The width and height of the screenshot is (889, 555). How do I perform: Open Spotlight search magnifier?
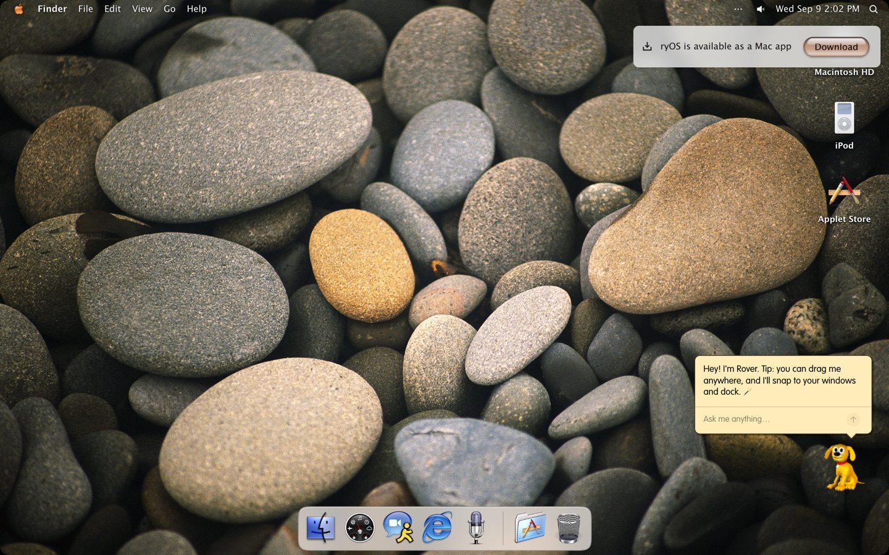(874, 9)
